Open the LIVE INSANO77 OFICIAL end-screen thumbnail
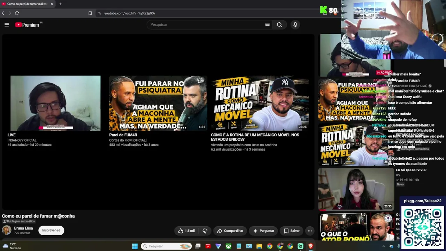Image resolution: width=446 pixels, height=251 pixels. point(55,103)
